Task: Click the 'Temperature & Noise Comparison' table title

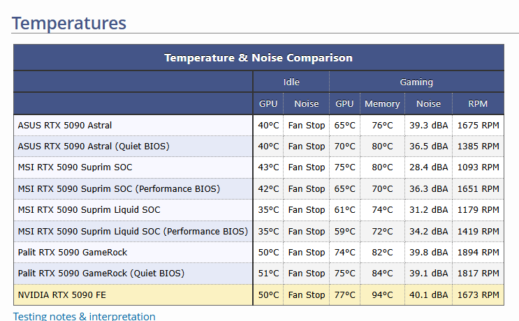Action: (258, 57)
